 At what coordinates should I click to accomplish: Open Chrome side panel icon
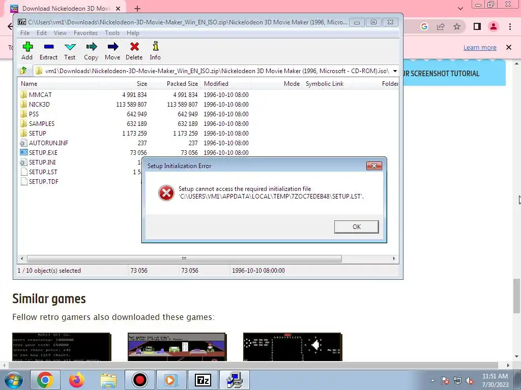pos(477,26)
